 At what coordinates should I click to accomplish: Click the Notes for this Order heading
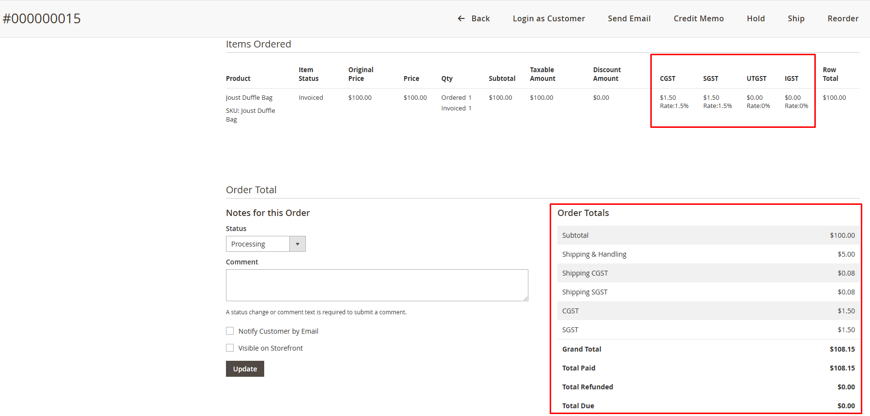(x=268, y=213)
